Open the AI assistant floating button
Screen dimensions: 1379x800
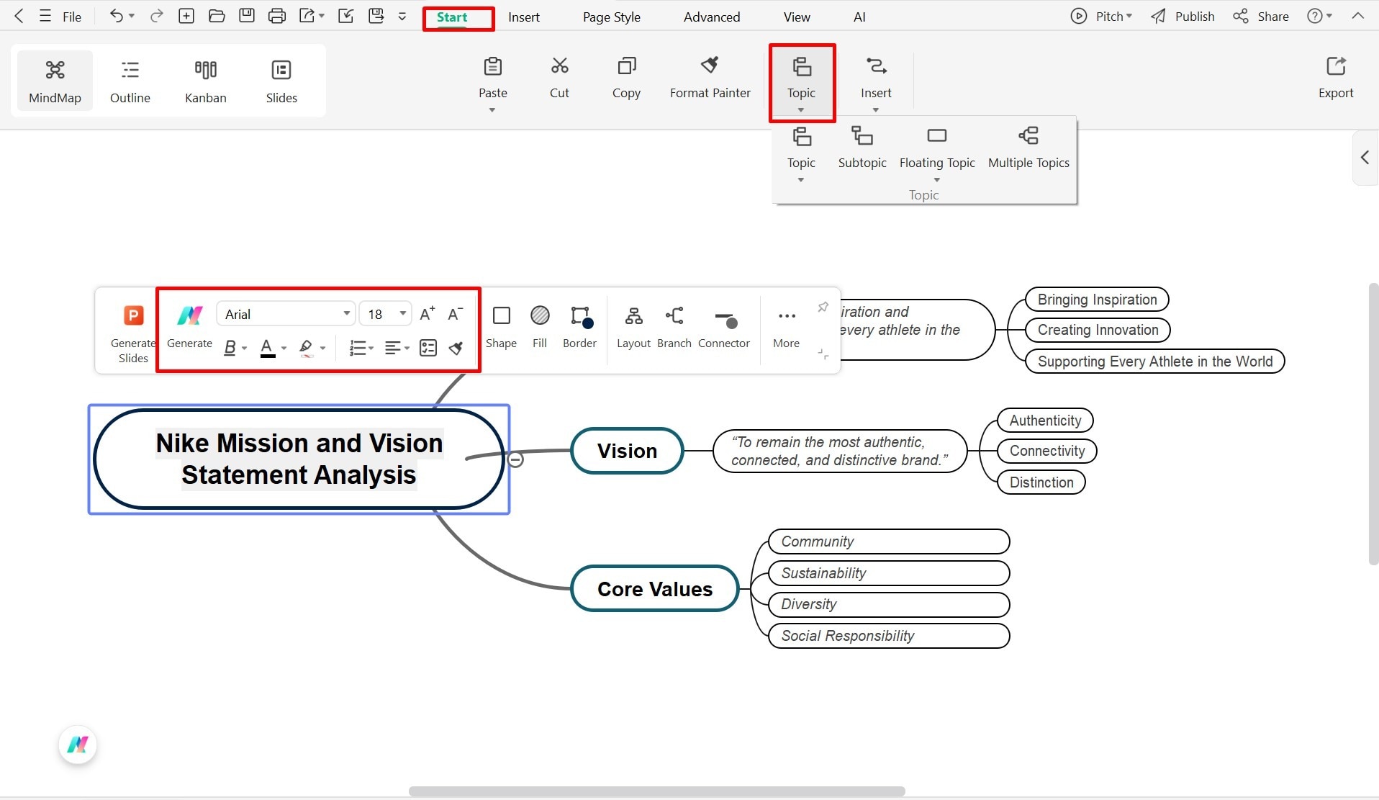78,745
